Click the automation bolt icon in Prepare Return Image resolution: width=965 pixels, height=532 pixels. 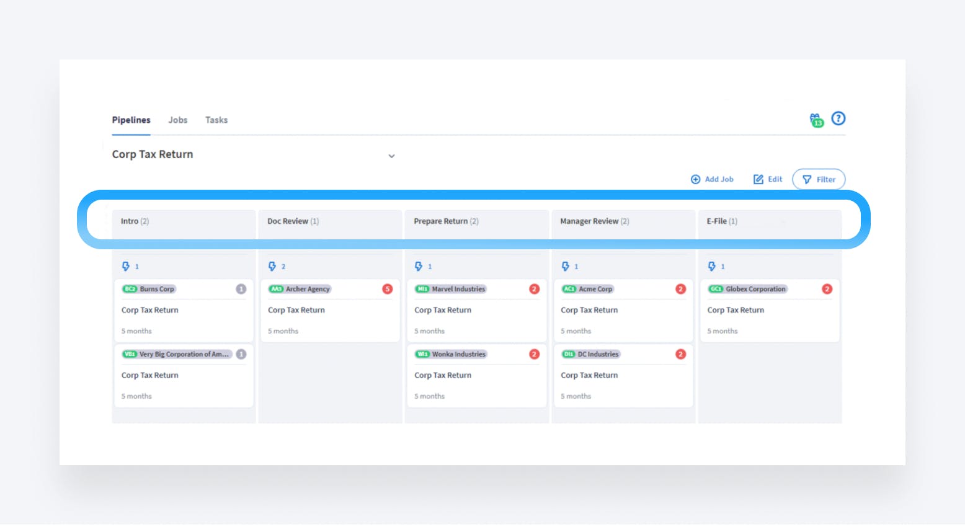point(419,267)
